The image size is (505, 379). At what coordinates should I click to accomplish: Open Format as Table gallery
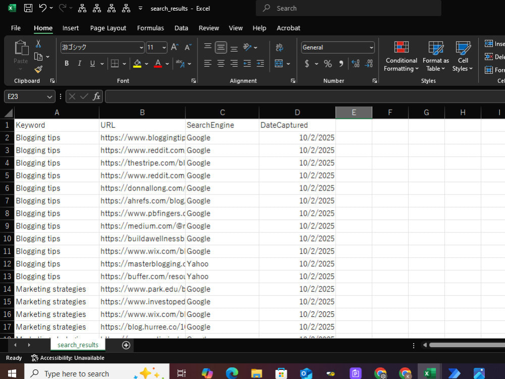click(x=435, y=57)
